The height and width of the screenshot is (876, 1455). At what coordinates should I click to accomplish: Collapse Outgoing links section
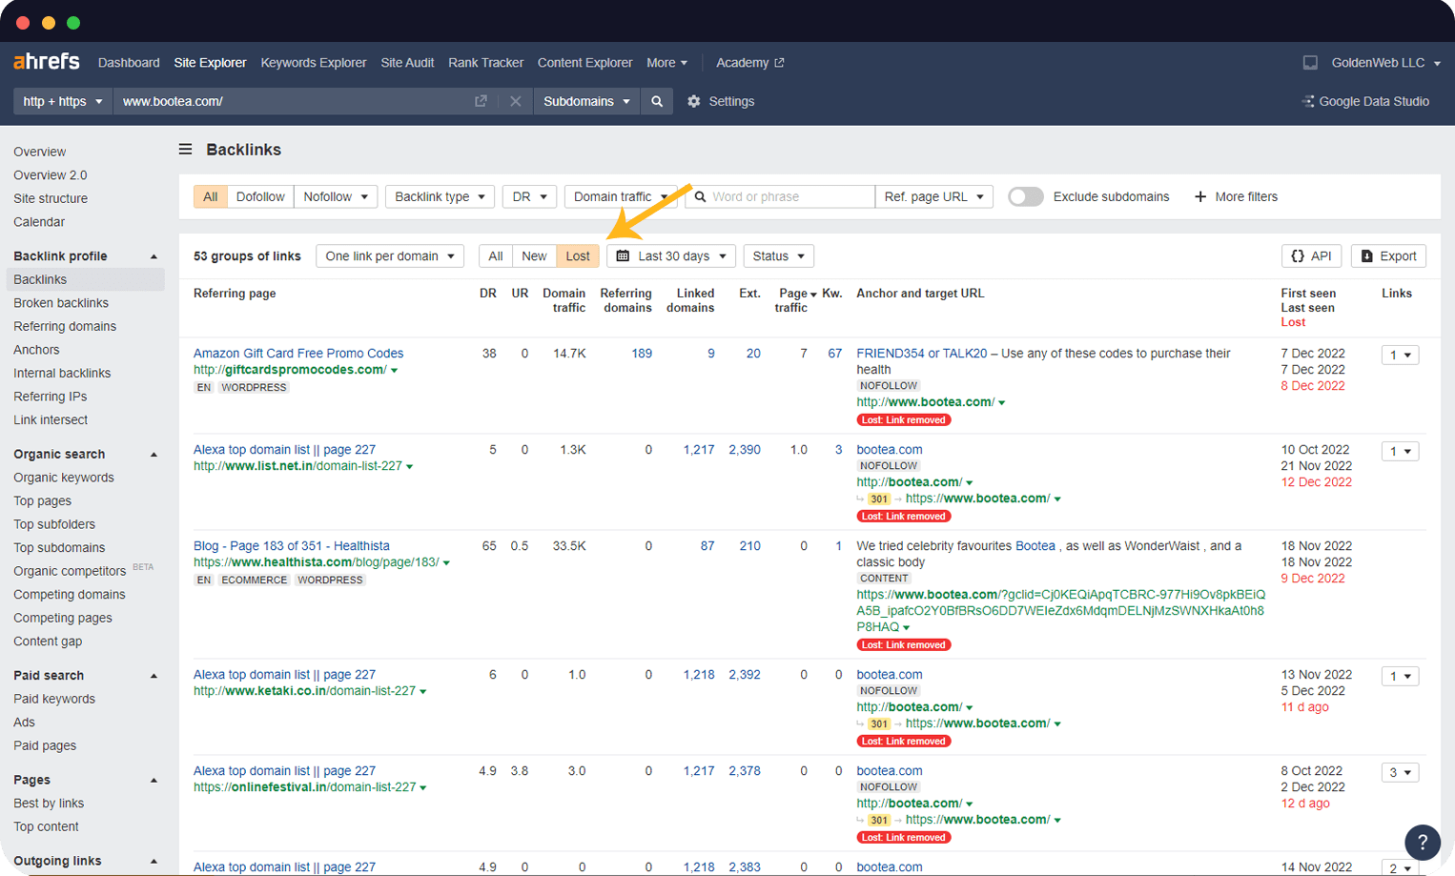click(154, 862)
